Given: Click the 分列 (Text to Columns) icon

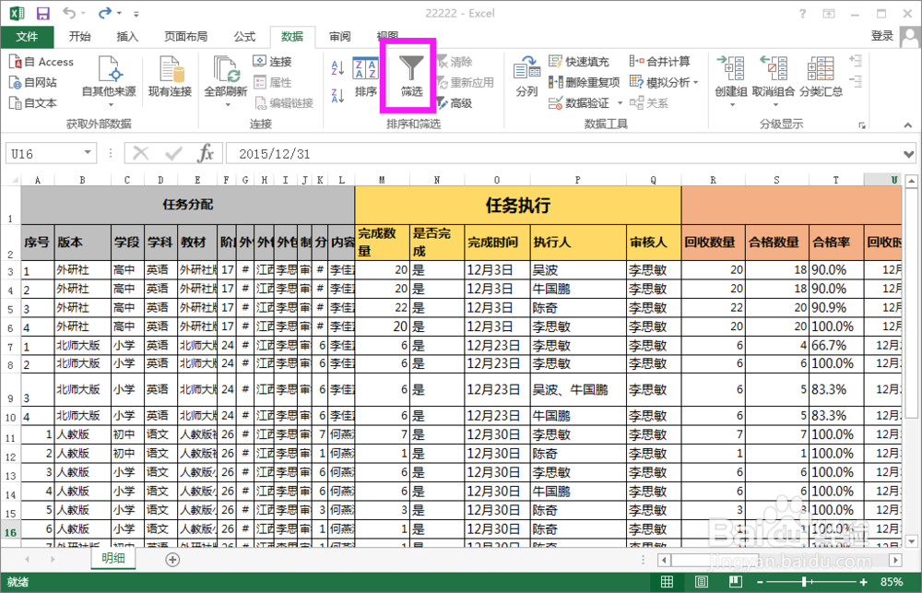Looking at the screenshot, I should 527,72.
